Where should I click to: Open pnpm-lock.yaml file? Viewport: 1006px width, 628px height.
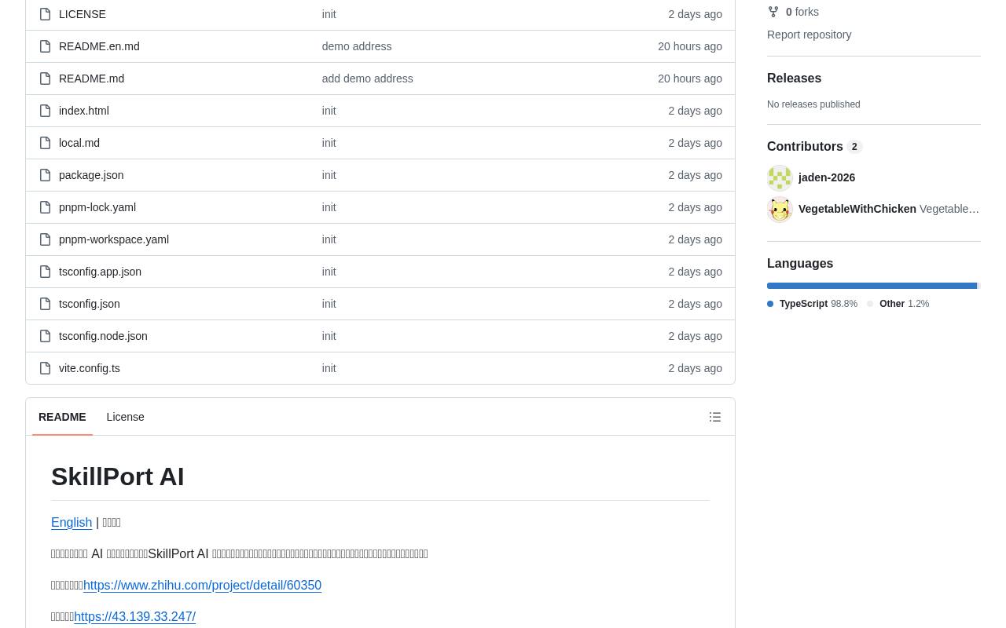point(97,207)
